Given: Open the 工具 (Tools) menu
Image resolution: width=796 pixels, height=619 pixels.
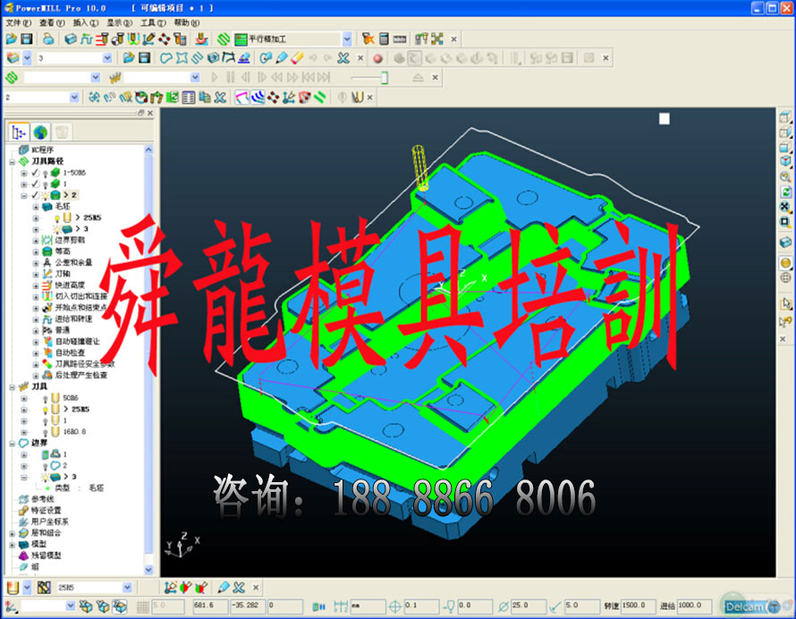Looking at the screenshot, I should pyautogui.click(x=152, y=22).
